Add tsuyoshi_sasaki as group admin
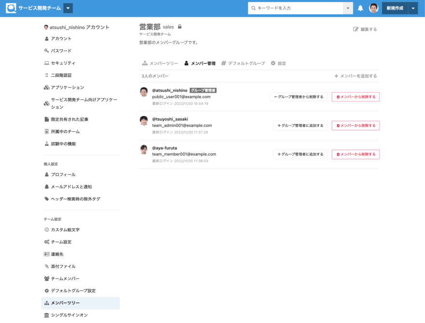The width and height of the screenshot is (425, 323). point(300,126)
